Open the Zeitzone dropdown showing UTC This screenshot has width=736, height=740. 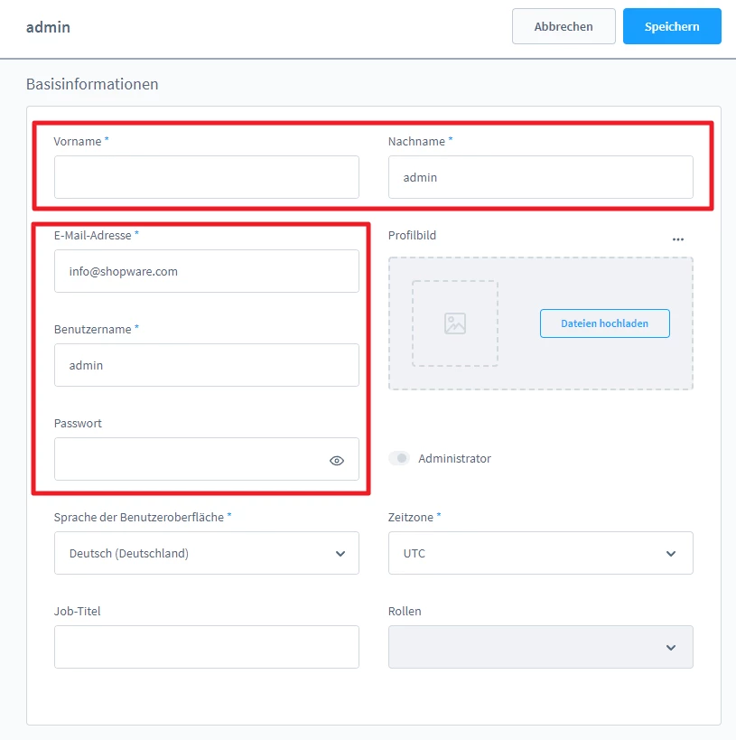tap(540, 553)
